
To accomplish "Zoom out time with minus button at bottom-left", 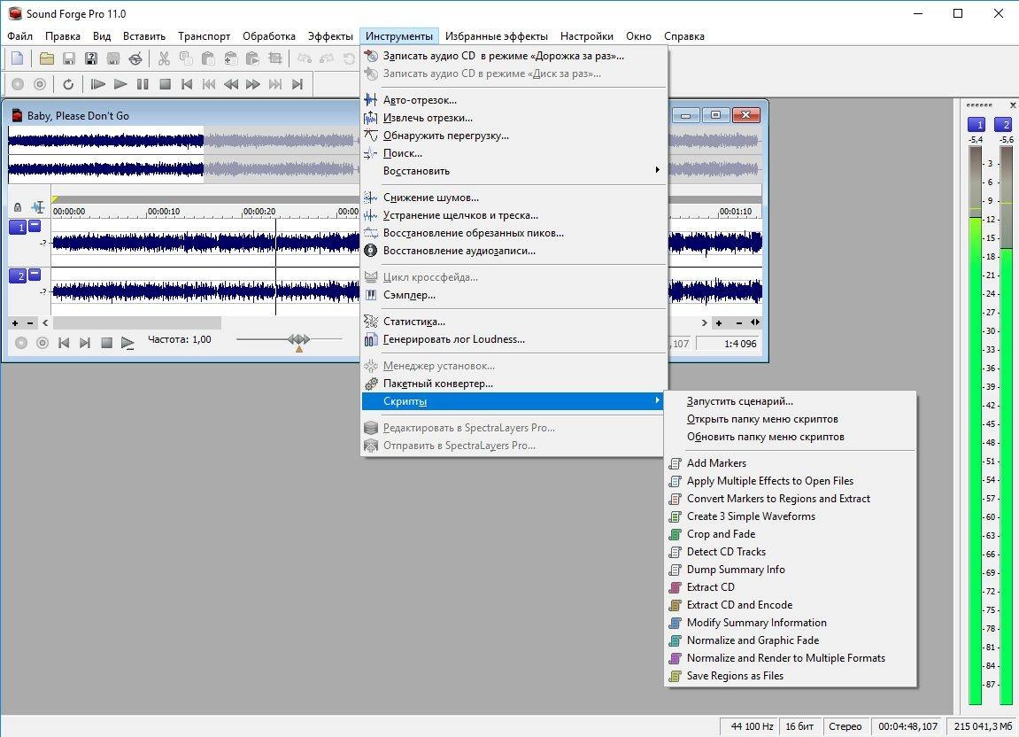I will (30, 322).
